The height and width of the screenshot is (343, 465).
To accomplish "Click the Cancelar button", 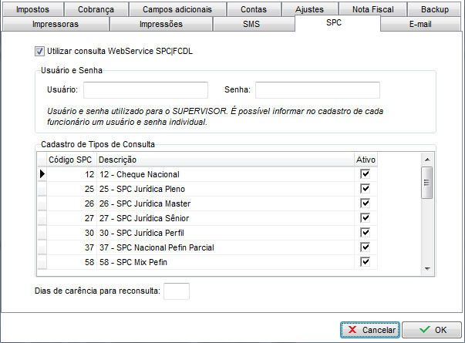I will tap(369, 329).
